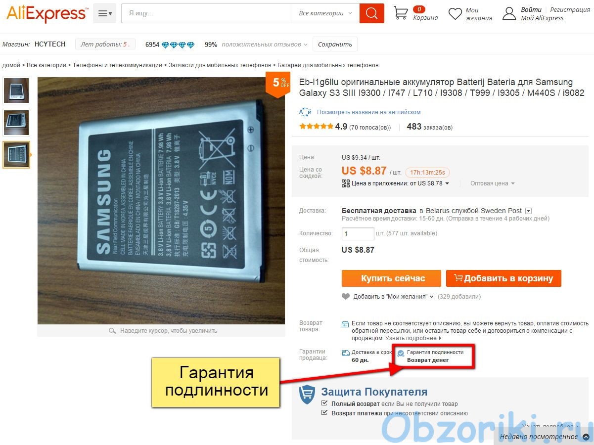Click the translate icon beside English title link

click(x=306, y=112)
